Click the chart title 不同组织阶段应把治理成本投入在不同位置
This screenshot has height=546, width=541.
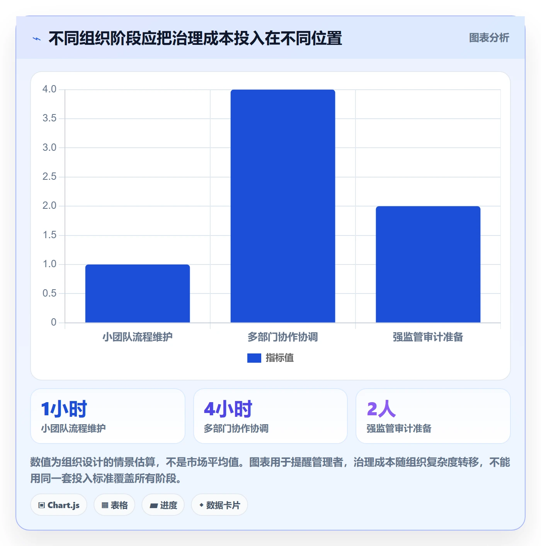[x=195, y=39]
